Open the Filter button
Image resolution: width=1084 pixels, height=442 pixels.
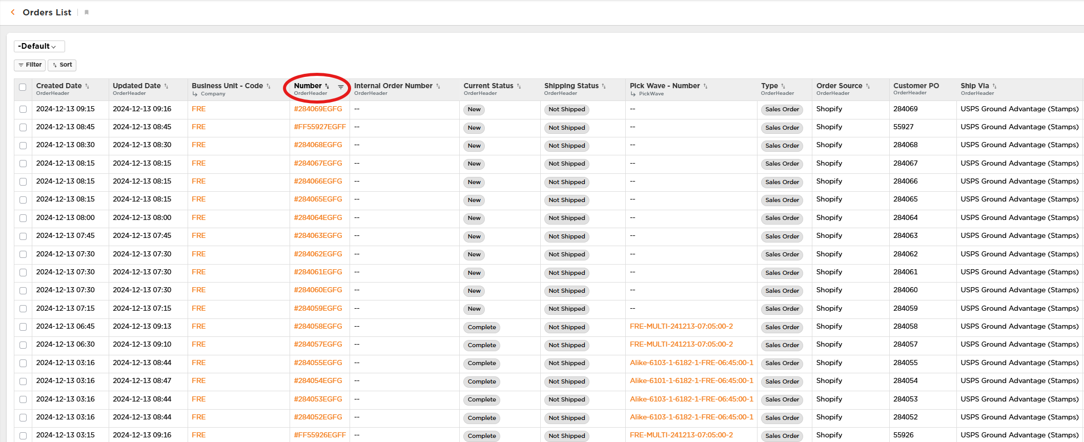30,65
